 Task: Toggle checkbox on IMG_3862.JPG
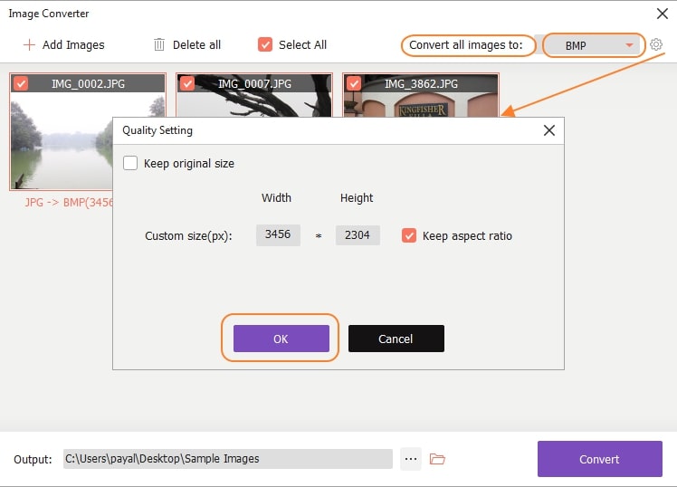[354, 83]
